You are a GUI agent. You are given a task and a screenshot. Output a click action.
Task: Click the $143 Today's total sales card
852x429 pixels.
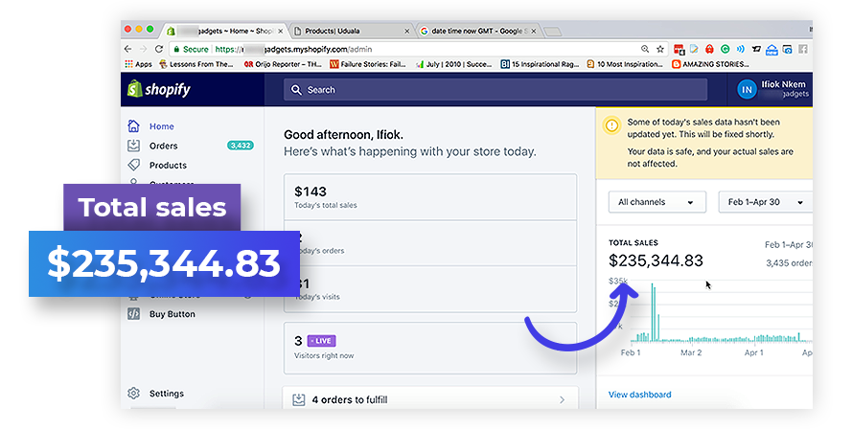(x=430, y=197)
